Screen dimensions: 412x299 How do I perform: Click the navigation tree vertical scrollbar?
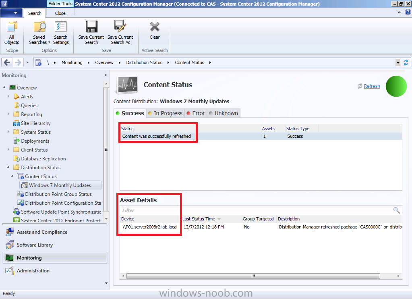106,149
